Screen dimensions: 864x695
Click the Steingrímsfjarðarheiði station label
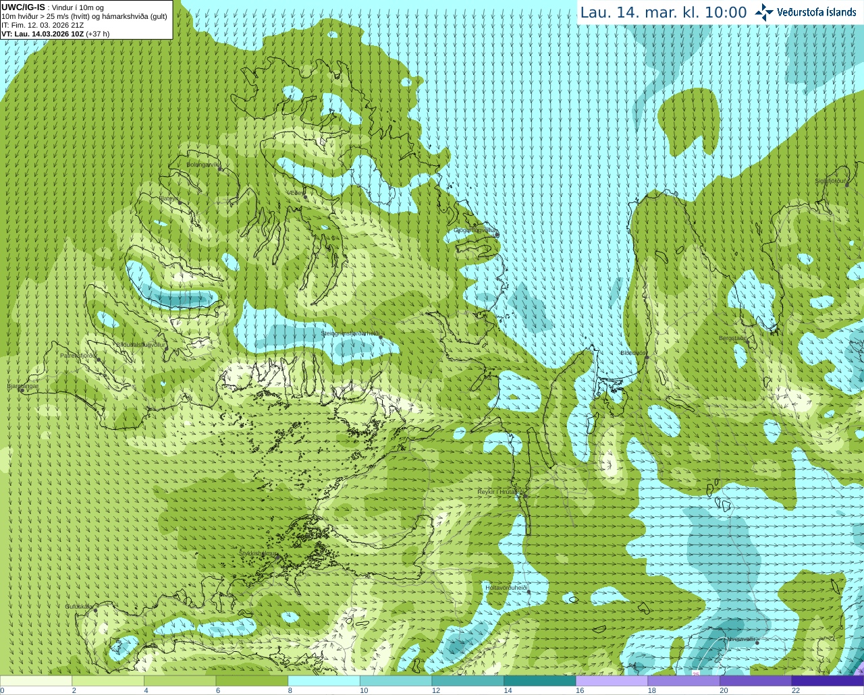coord(350,334)
